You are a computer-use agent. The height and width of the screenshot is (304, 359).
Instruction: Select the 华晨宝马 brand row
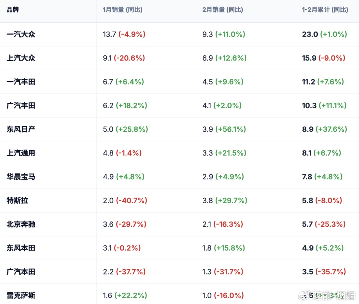click(x=21, y=177)
